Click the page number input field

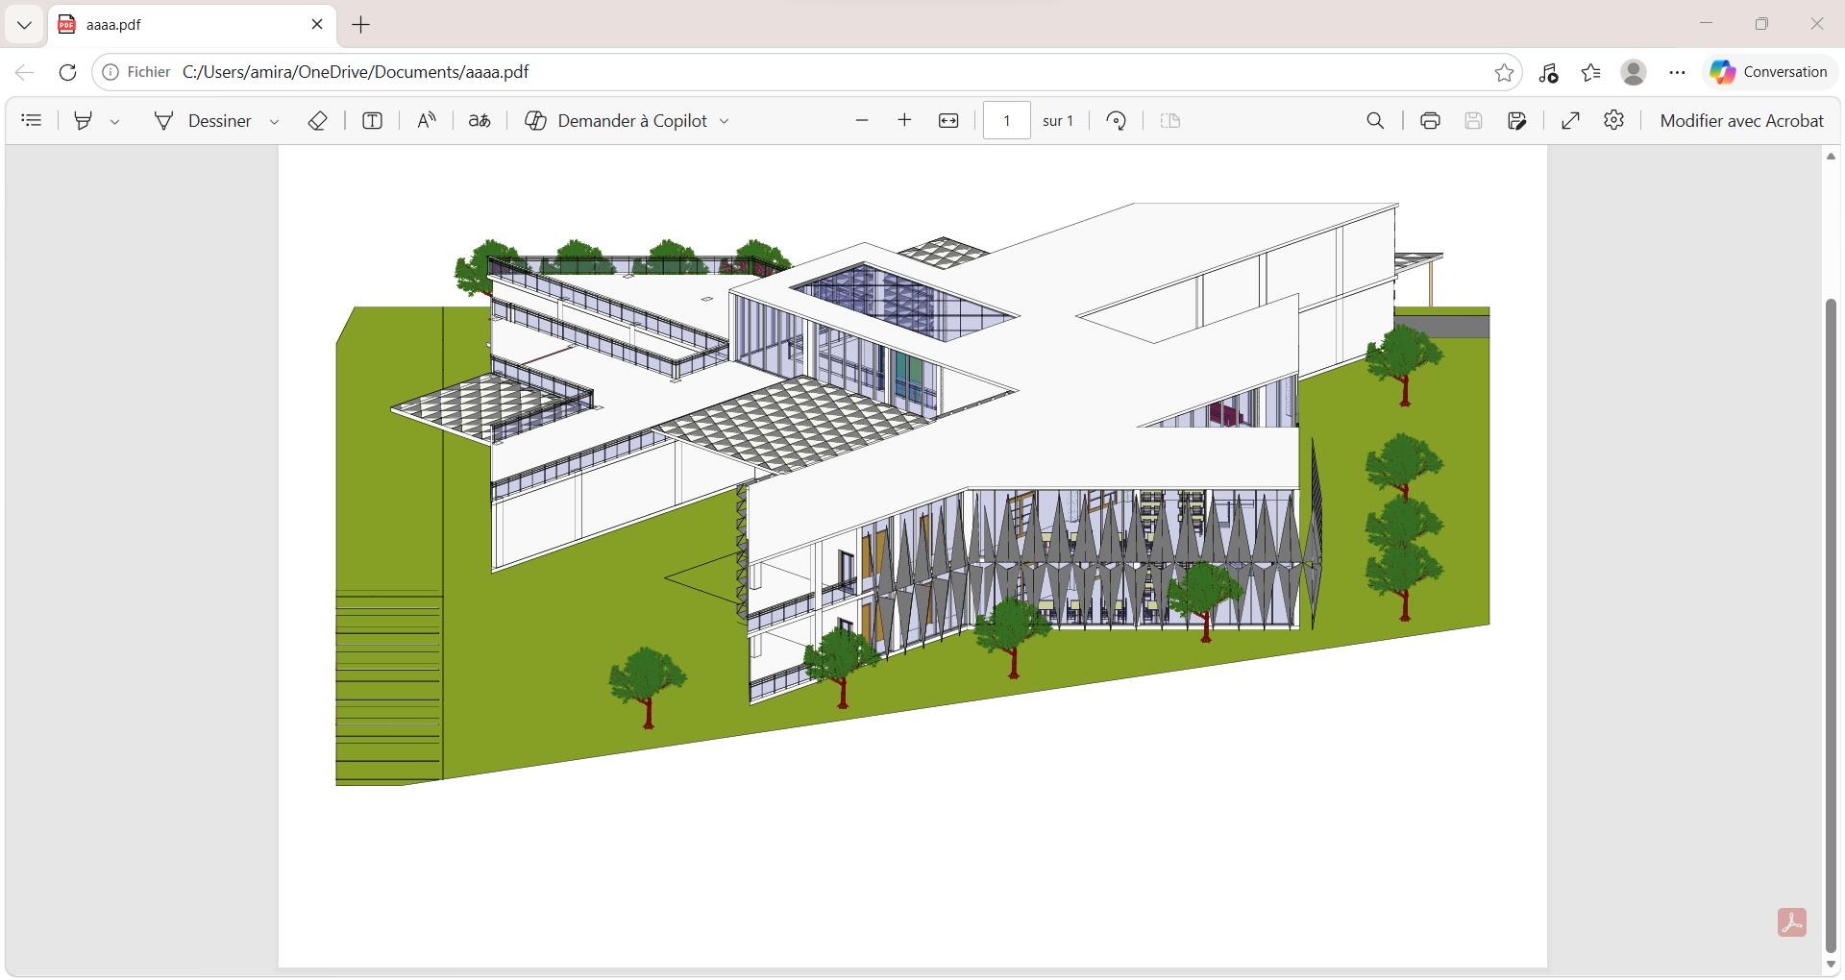(x=1006, y=121)
